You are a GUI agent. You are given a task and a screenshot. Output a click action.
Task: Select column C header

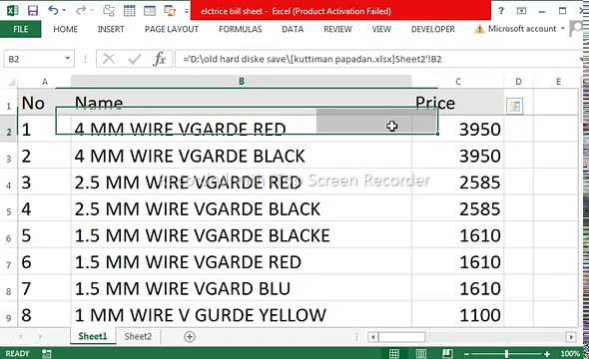458,82
